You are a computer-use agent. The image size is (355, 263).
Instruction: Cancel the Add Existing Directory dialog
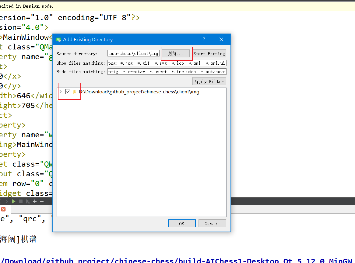[212, 224]
